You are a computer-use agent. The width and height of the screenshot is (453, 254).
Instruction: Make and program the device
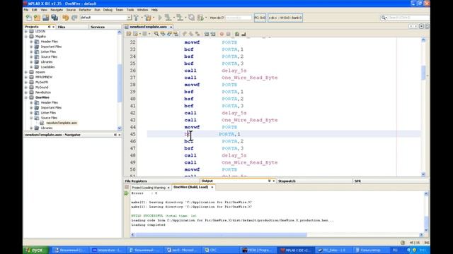pos(168,18)
